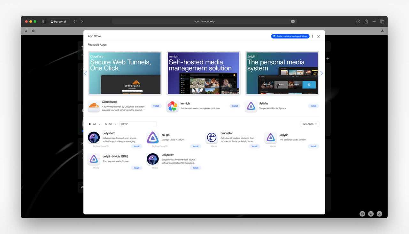Image resolution: width=409 pixels, height=234 pixels.
Task: Click the Embystat app icon
Action: tap(212, 138)
